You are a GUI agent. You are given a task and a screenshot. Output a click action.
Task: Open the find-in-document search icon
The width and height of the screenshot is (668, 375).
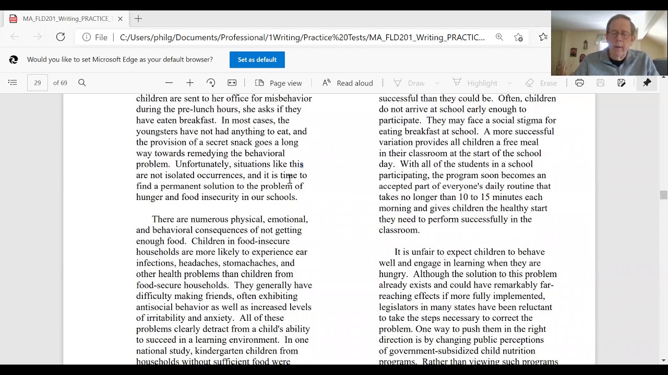coord(82,83)
